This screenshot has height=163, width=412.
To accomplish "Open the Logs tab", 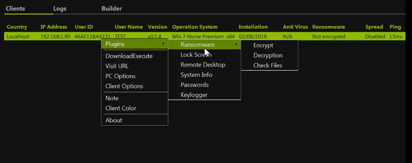I will point(60,9).
